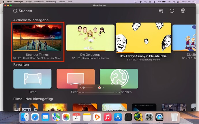The height and width of the screenshot is (124, 199).
Task: Click the 'Aktuelle Wiedergabe' heading
Action: coord(31,20)
